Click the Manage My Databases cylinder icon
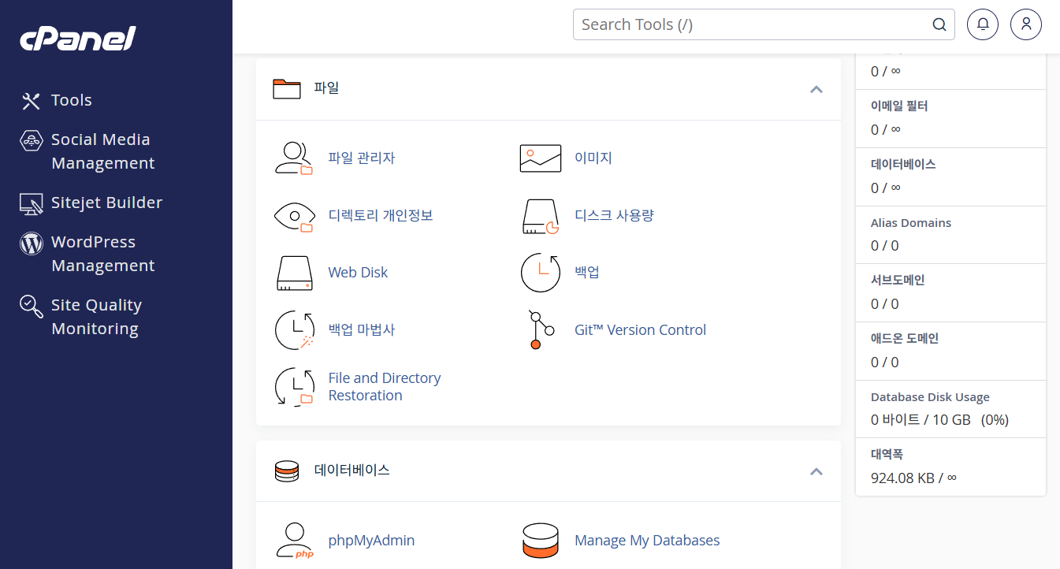Screen dimensions: 1060x569 click(x=541, y=541)
